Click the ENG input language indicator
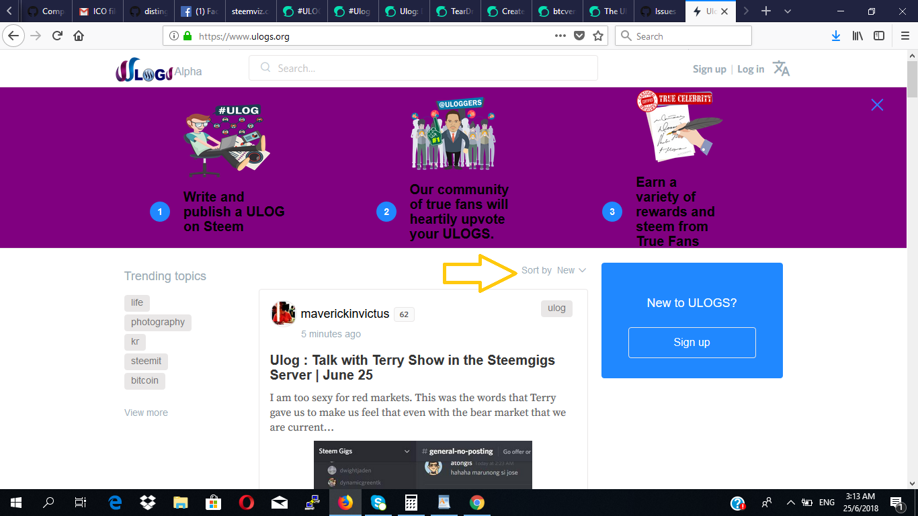The width and height of the screenshot is (918, 516). pos(827,503)
